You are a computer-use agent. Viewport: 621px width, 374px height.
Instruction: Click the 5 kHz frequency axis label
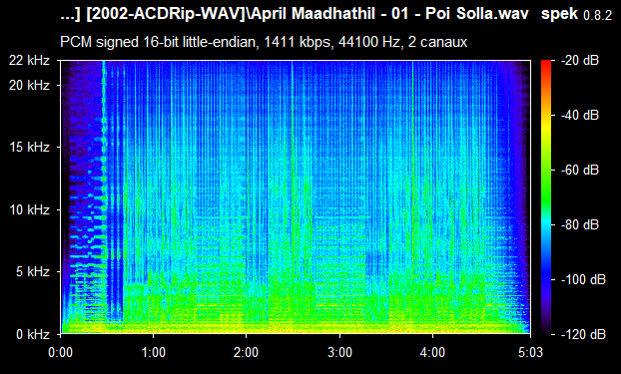[33, 272]
